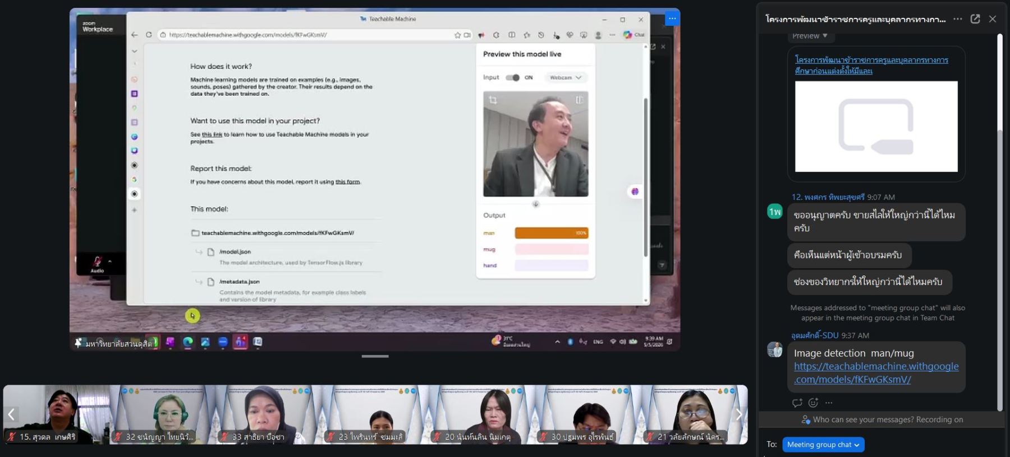Select participant video '15. สุวดล เกษศิริ'
This screenshot has height=457, width=1010.
pos(57,414)
